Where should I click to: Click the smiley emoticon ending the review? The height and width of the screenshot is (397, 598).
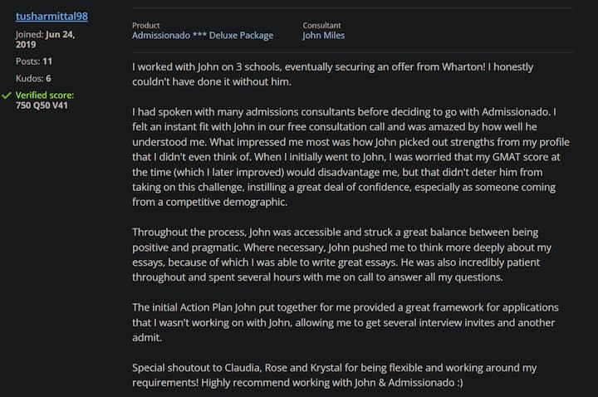point(460,383)
